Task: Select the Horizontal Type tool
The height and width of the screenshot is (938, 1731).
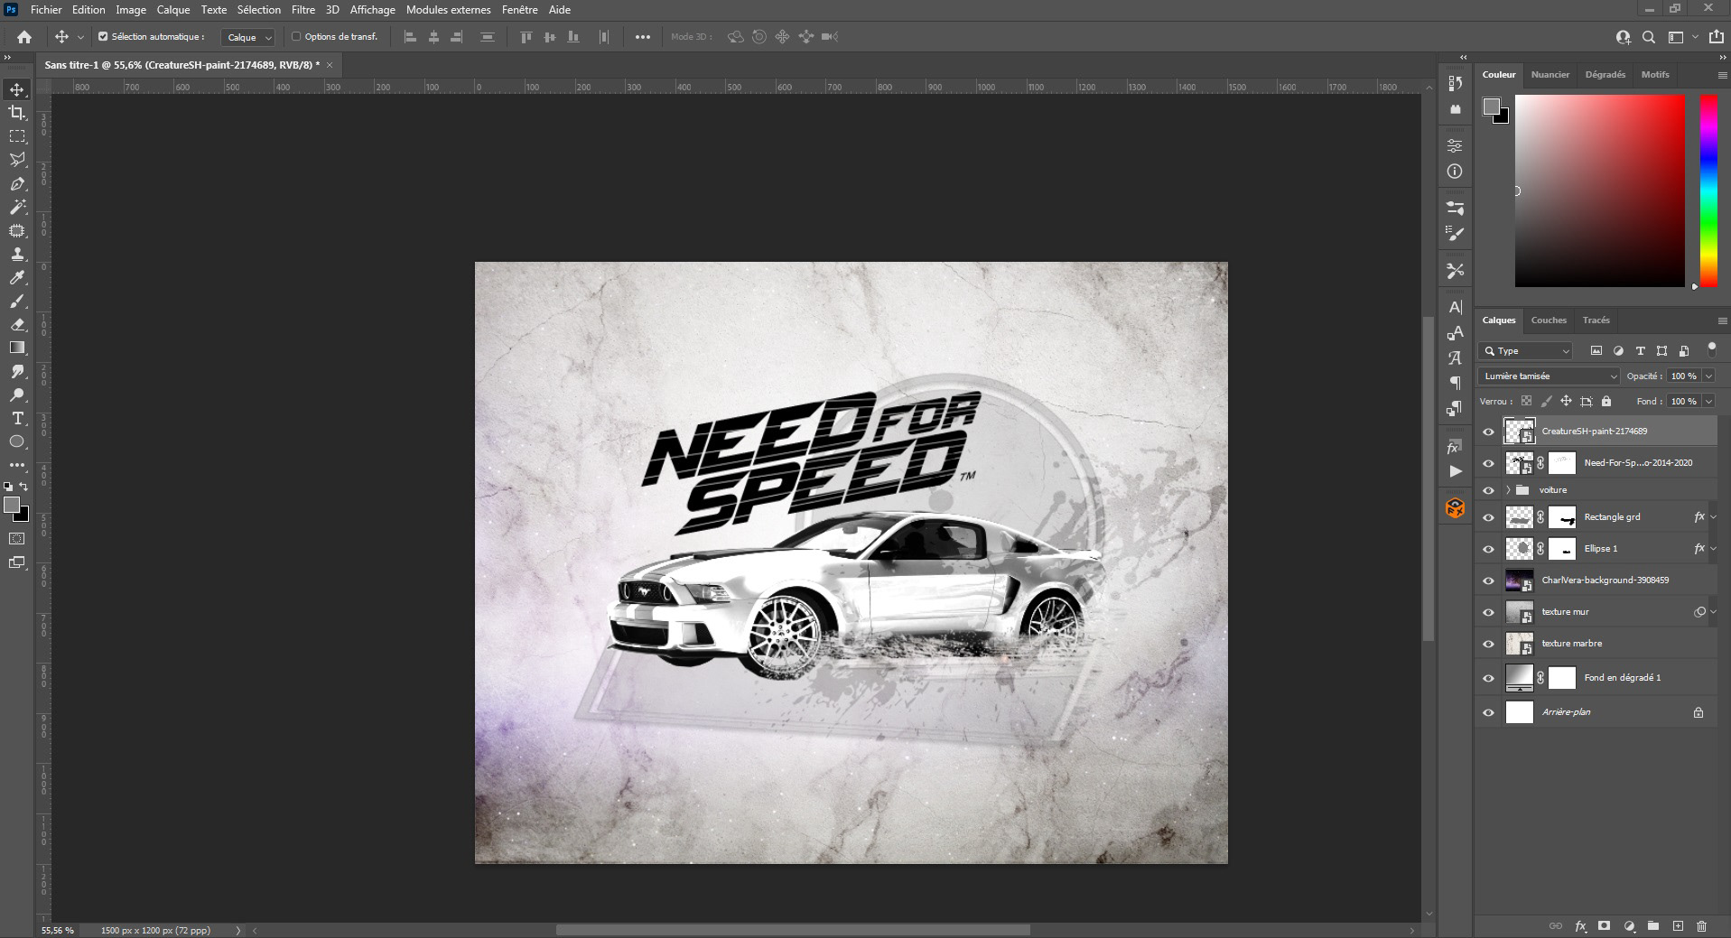Action: click(17, 419)
